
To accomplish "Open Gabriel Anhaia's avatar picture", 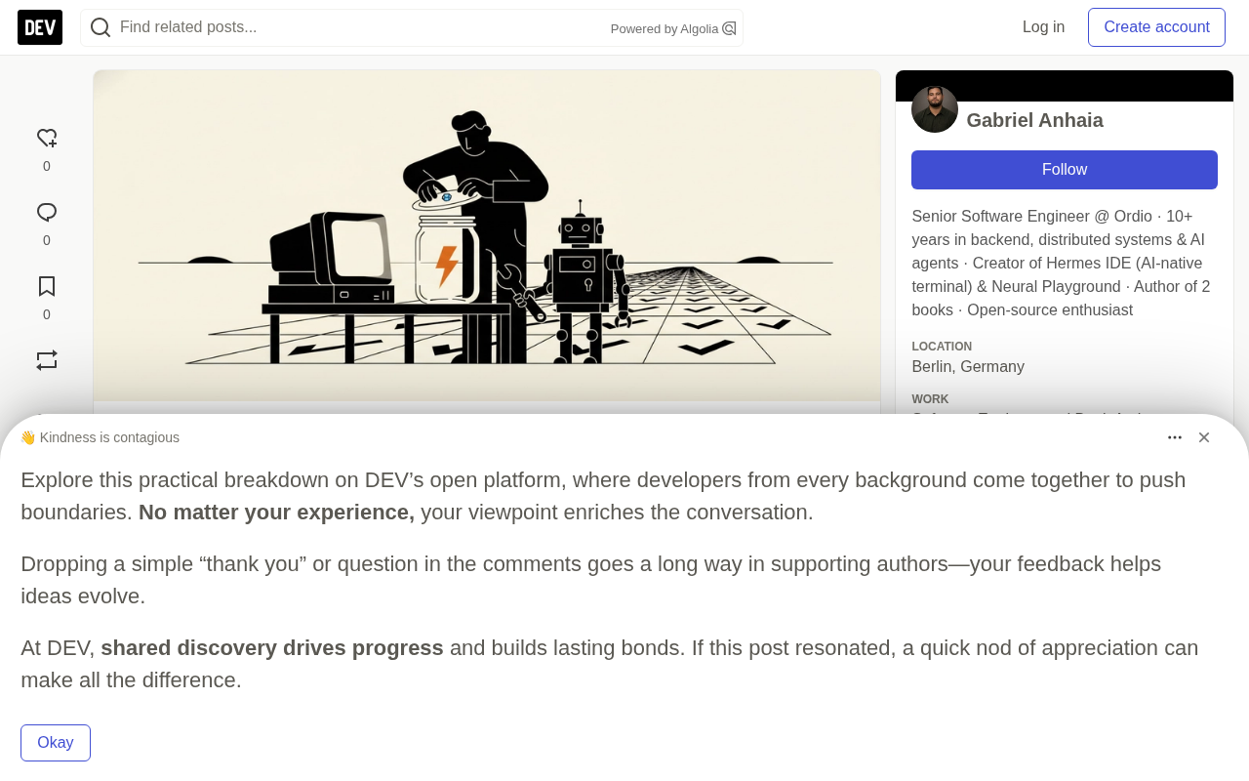I will 935,109.
